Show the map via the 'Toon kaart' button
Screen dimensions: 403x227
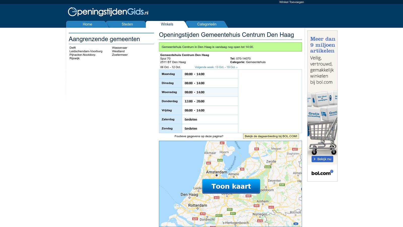(x=231, y=186)
